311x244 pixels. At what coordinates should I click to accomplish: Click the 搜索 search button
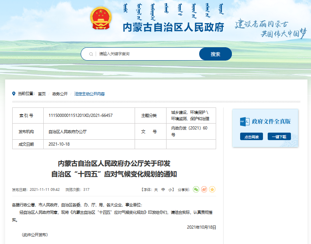coord(215,54)
